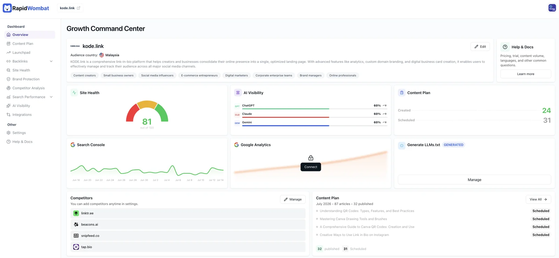
Task: Click the Site Health card pulse icon
Action: [x=74, y=93]
